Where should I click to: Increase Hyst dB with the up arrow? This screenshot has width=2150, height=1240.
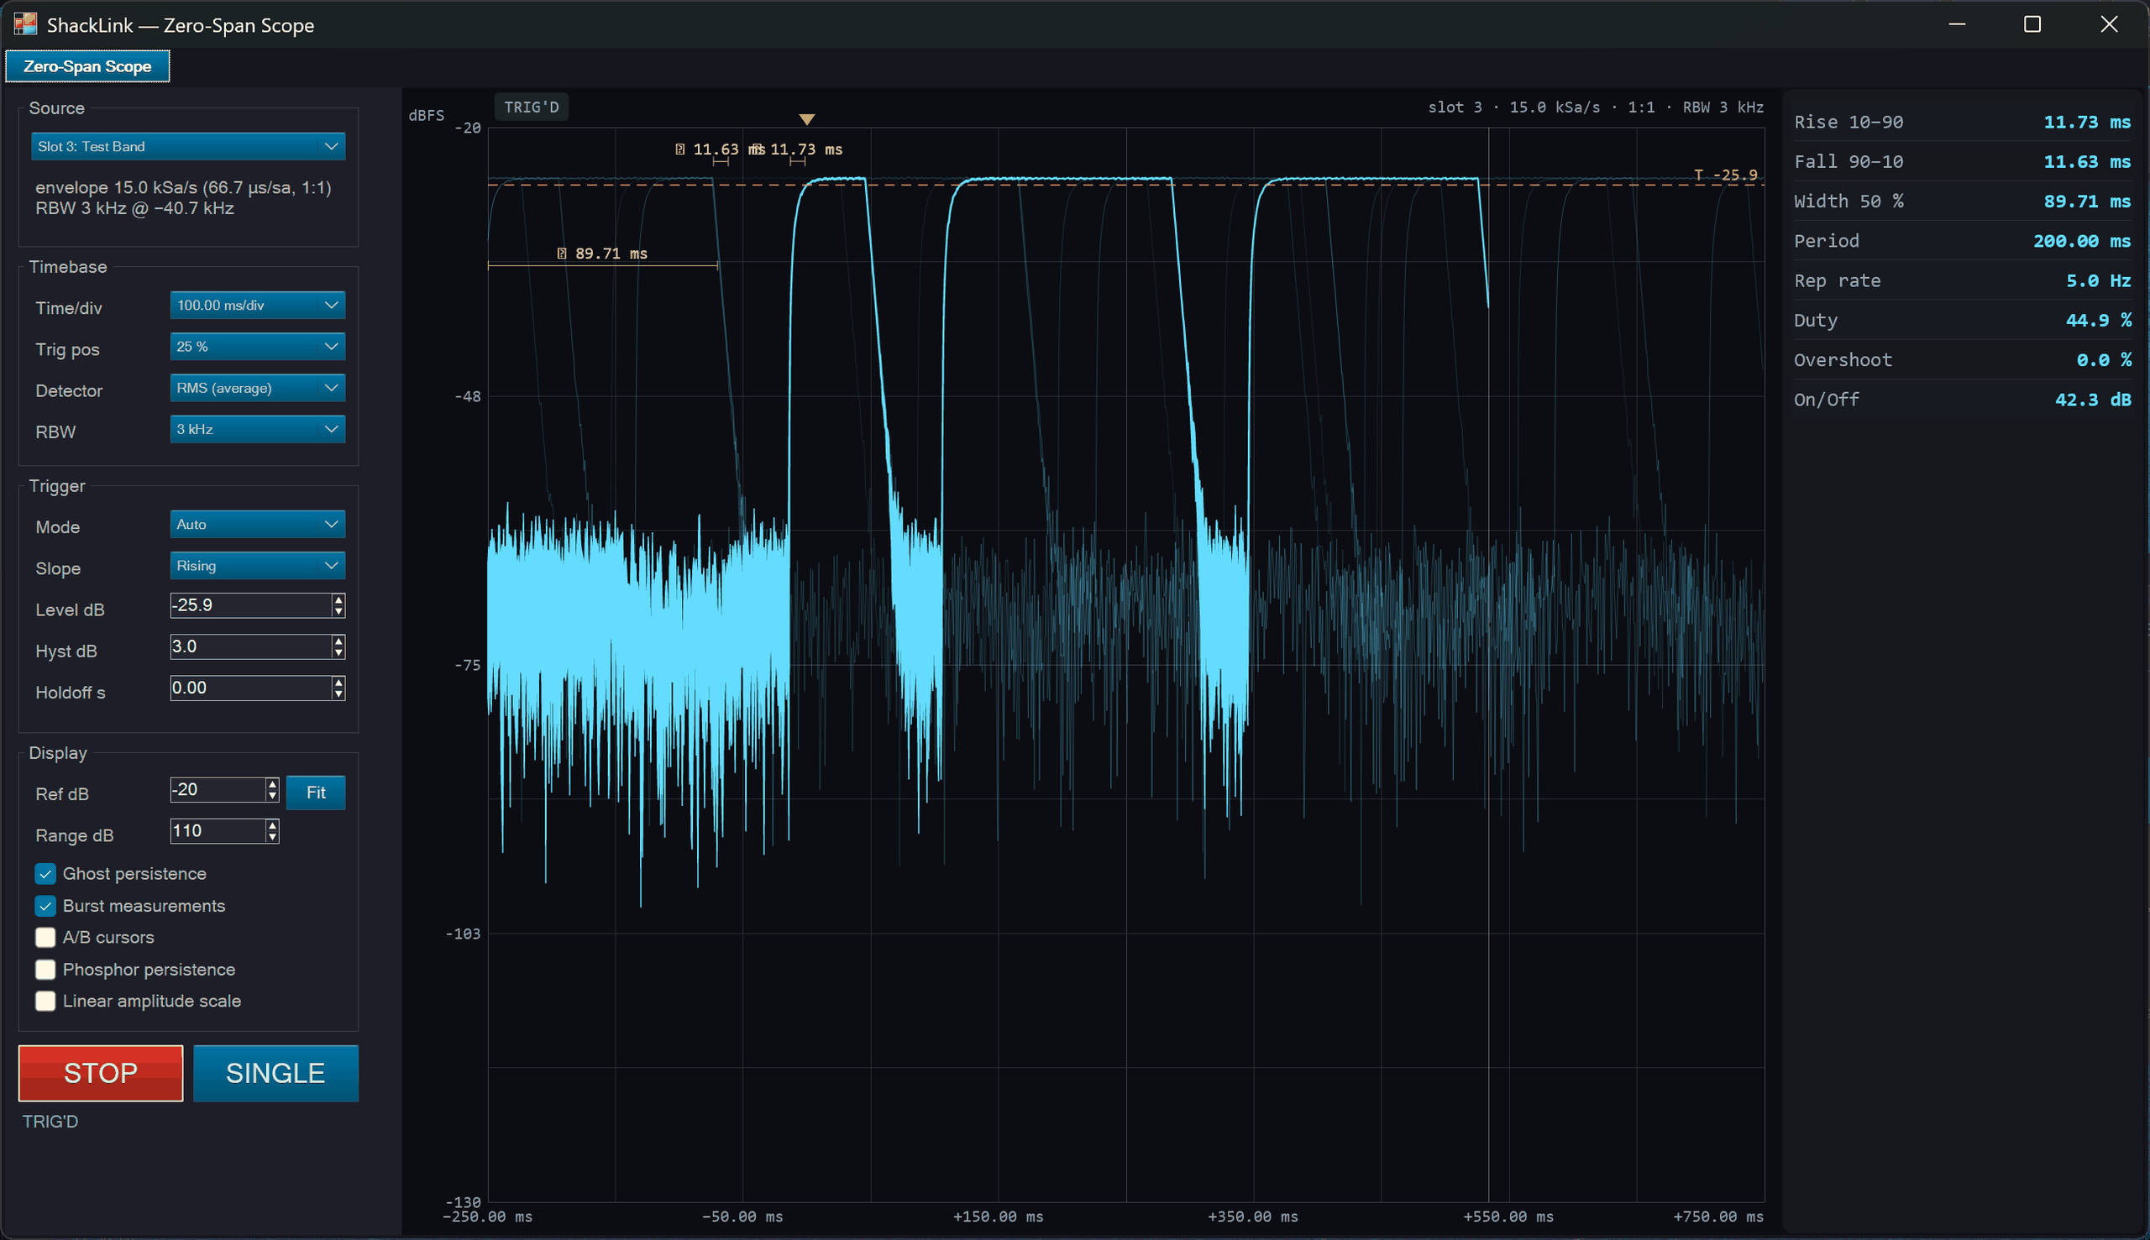tap(339, 641)
